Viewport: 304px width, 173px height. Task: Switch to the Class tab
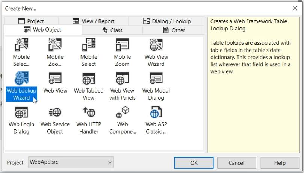tap(112, 30)
